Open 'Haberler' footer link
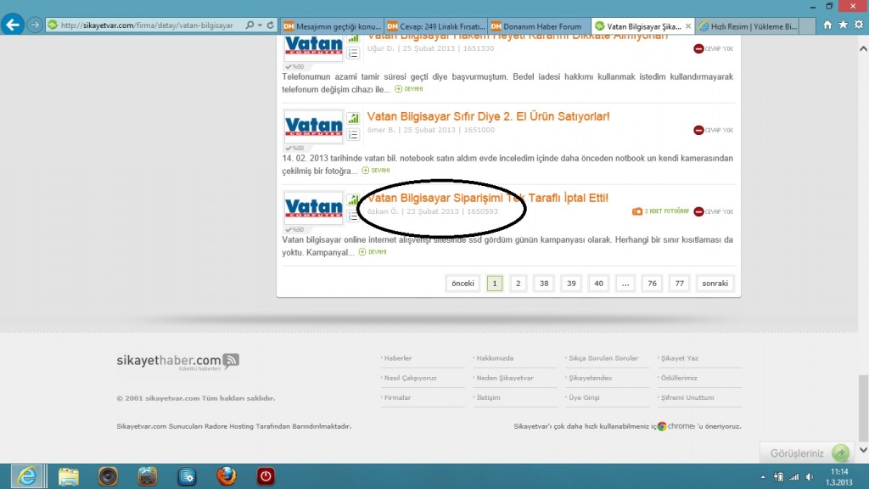 click(398, 358)
